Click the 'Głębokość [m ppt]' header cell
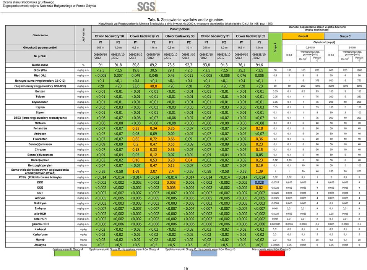Screen dimensions: 367x270 coord(324,42)
